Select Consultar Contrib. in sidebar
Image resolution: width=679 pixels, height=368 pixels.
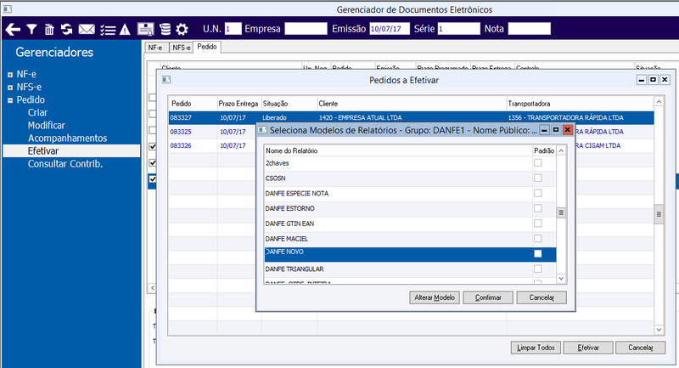[x=65, y=164]
